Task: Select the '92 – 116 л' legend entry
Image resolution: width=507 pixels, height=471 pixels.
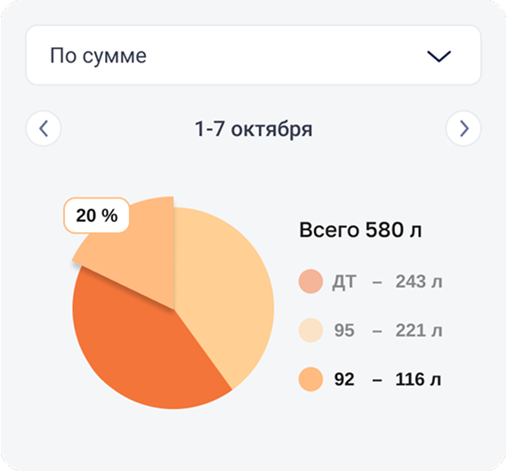Action: 370,379
